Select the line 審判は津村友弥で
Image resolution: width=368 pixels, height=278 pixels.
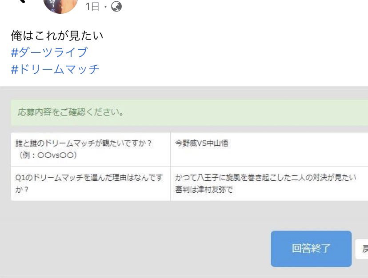[204, 190]
